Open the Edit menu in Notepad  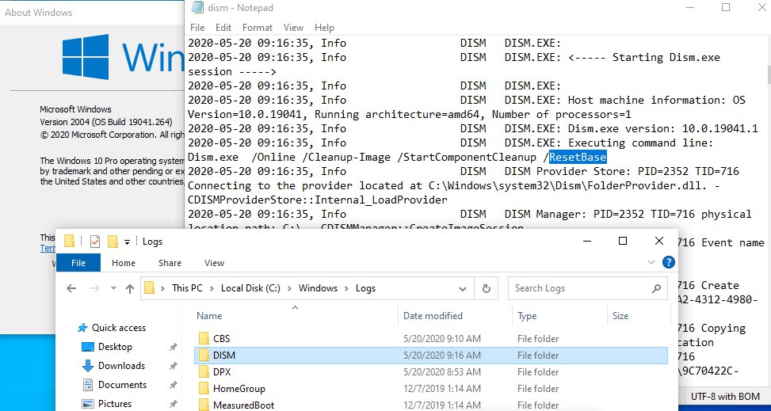[223, 28]
